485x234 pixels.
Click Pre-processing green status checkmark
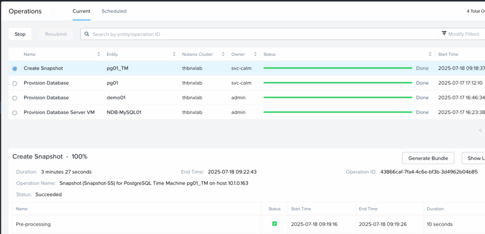click(274, 224)
